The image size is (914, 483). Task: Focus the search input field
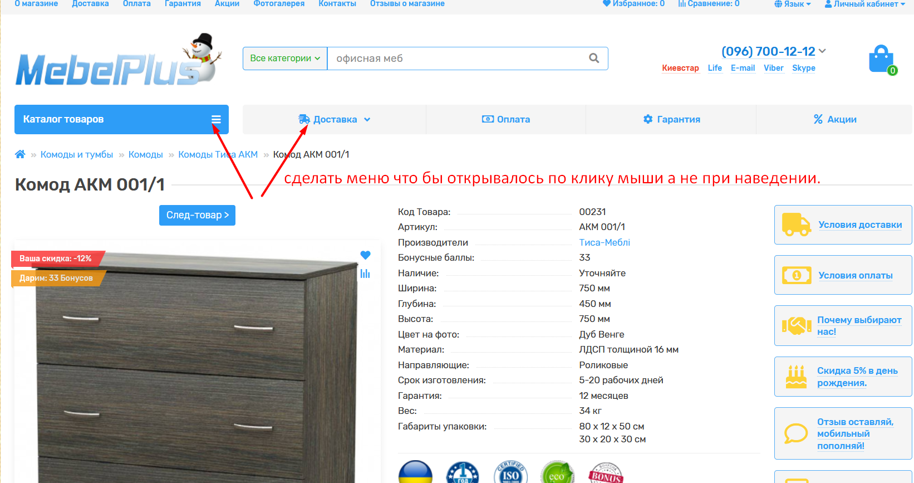click(x=456, y=58)
